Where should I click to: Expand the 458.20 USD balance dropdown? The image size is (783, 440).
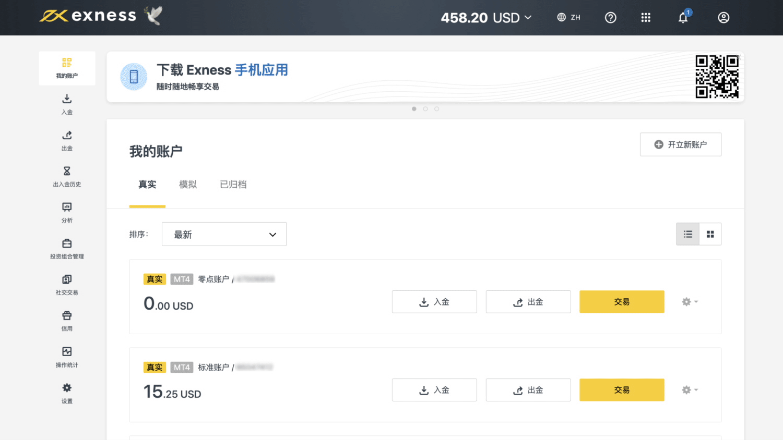pyautogui.click(x=486, y=18)
